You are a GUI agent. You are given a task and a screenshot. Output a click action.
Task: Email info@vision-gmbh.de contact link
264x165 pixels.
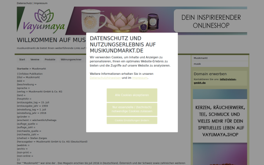click(x=215, y=81)
